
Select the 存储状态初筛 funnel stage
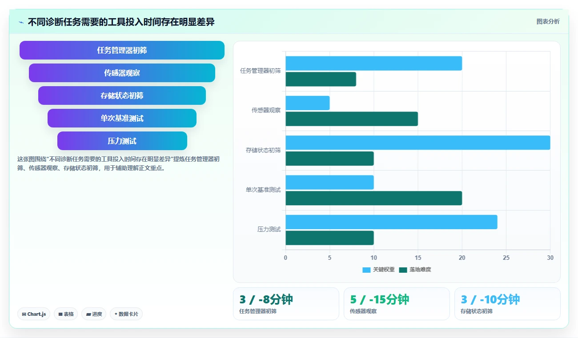pos(122,95)
